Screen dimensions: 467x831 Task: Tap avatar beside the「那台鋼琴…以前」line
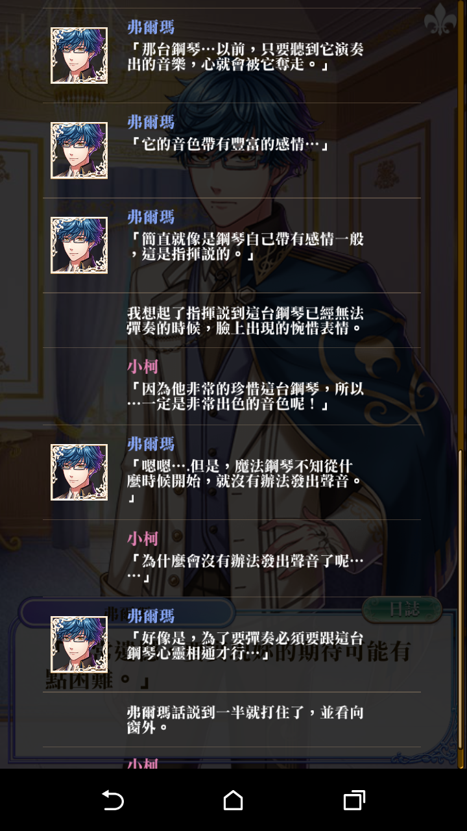point(79,56)
